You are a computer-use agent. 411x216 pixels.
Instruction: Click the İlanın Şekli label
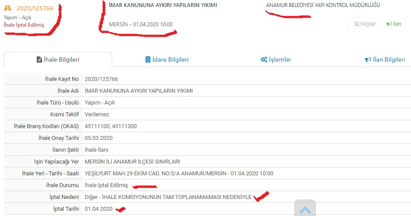[66, 150]
